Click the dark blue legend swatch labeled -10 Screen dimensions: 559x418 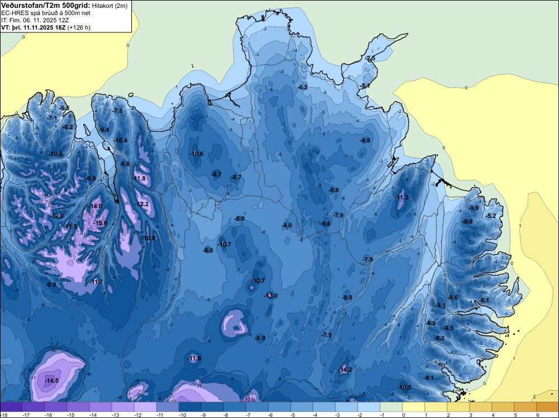pyautogui.click(x=190, y=407)
